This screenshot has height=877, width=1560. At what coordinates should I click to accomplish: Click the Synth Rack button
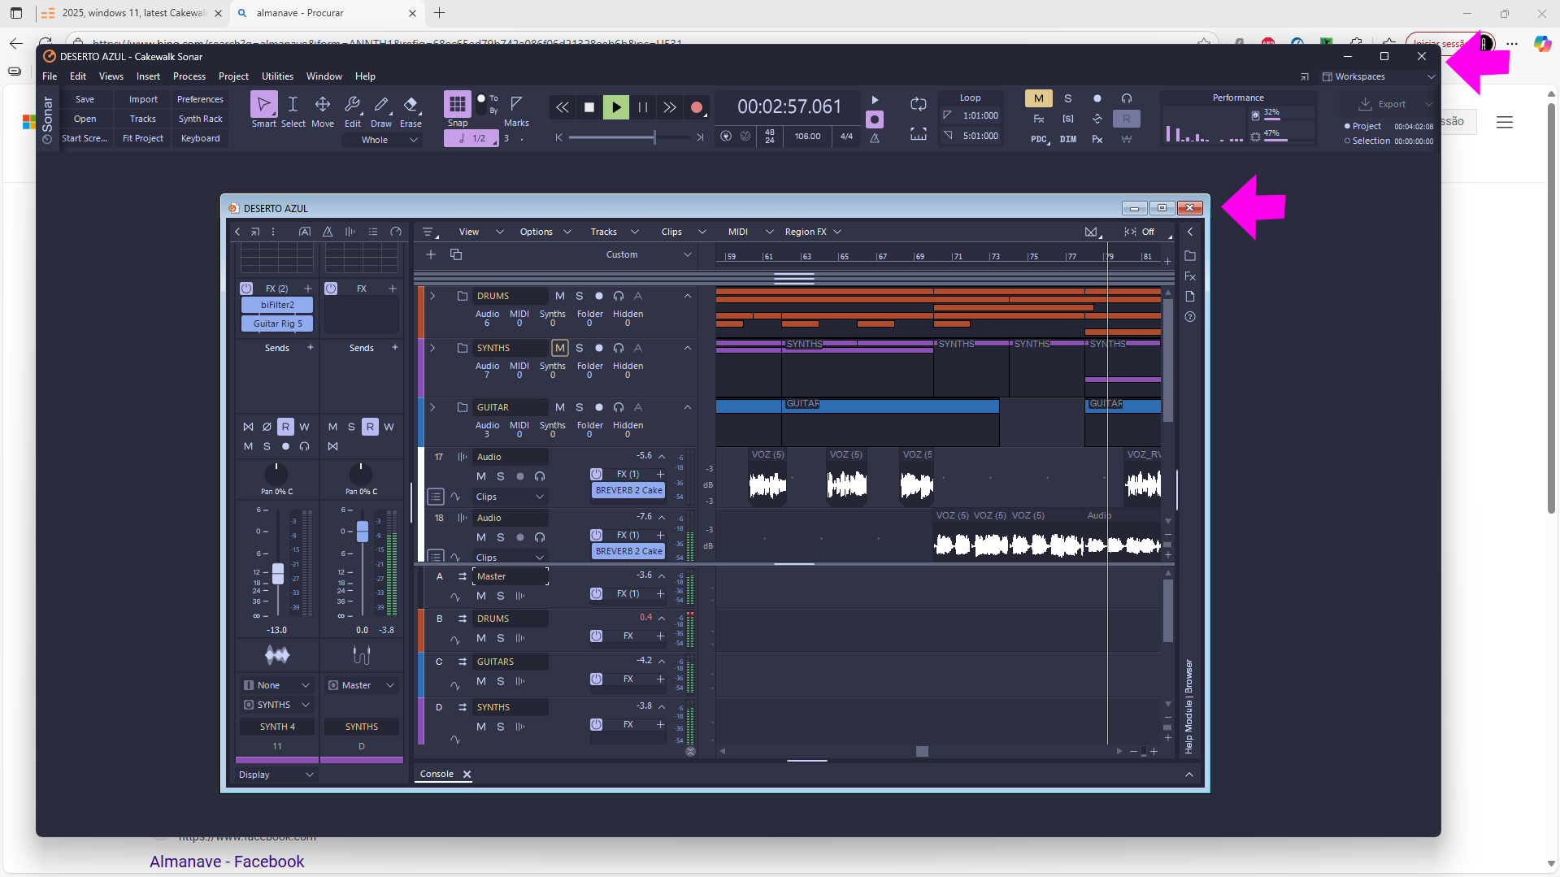200,119
